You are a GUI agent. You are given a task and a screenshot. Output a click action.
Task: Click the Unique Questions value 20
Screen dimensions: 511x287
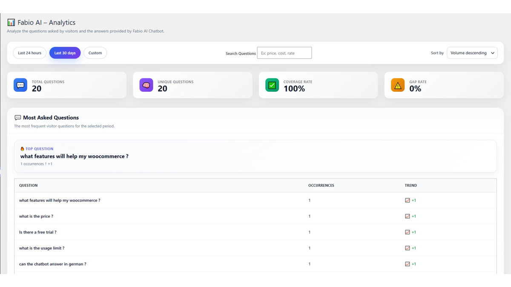163,88
